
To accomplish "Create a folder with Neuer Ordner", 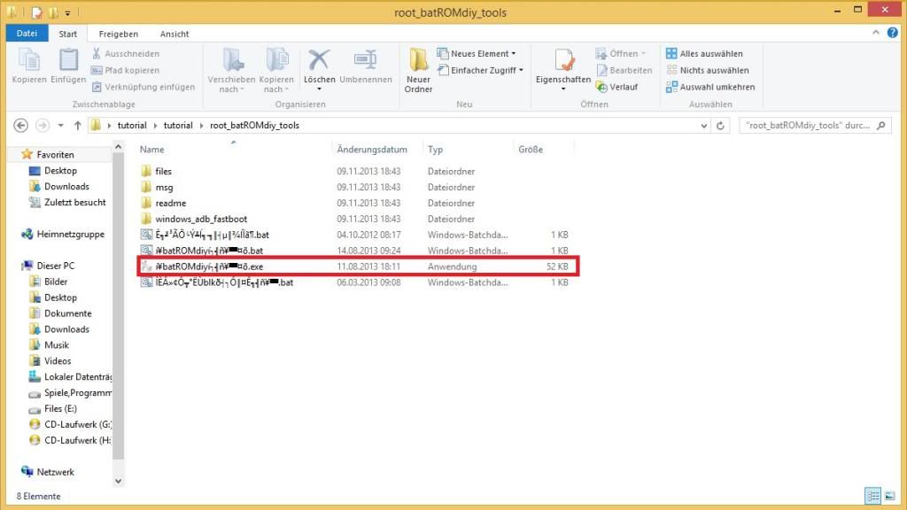I will click(x=418, y=71).
